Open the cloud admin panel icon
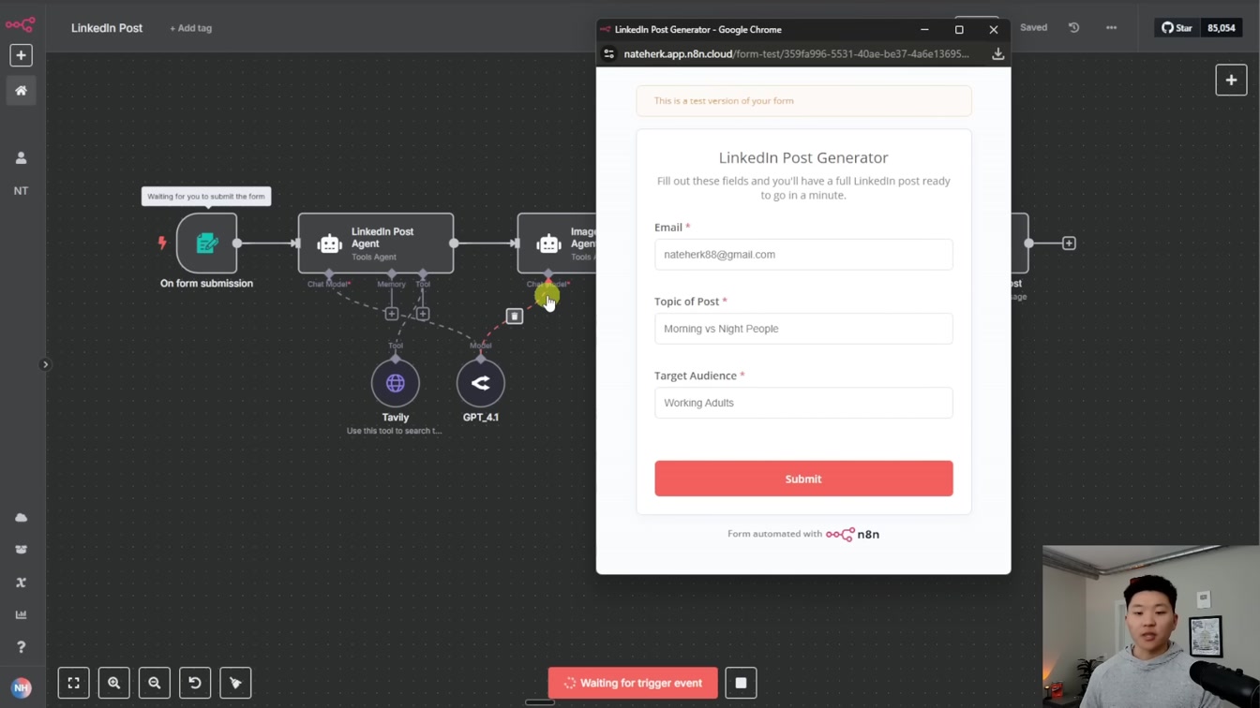Screen dimensions: 1260x708 pos(21,517)
